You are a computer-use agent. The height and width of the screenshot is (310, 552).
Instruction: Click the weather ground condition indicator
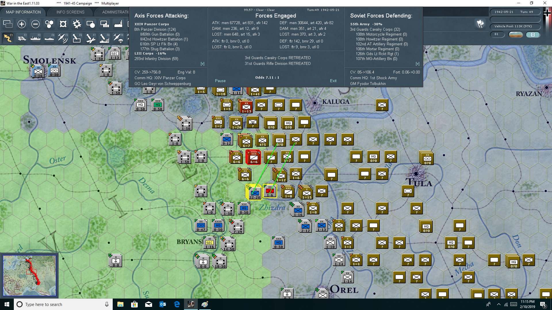515,34
